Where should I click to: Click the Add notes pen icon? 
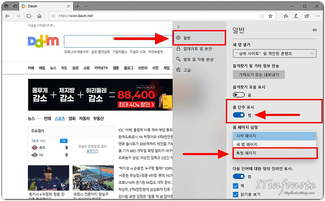[296, 16]
